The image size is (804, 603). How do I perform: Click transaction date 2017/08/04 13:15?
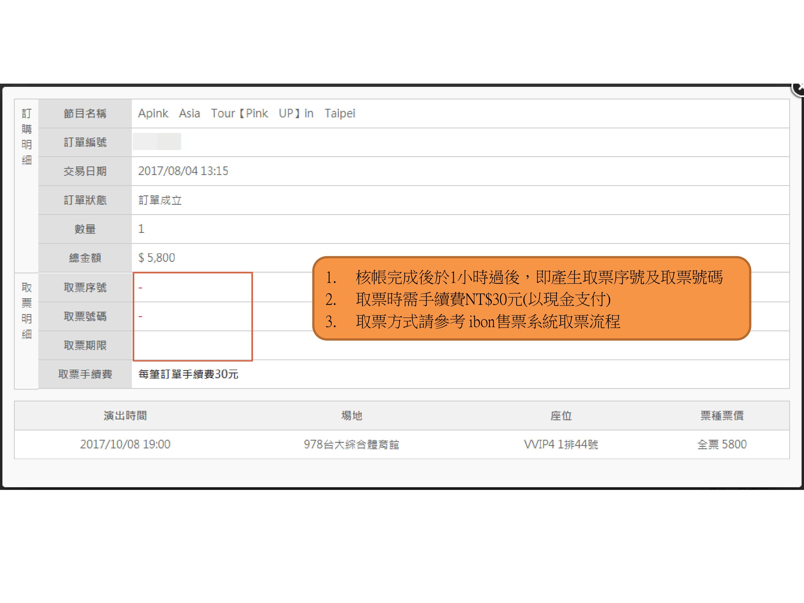183,171
